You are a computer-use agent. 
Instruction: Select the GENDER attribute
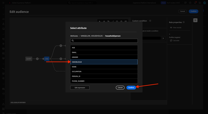point(104,57)
